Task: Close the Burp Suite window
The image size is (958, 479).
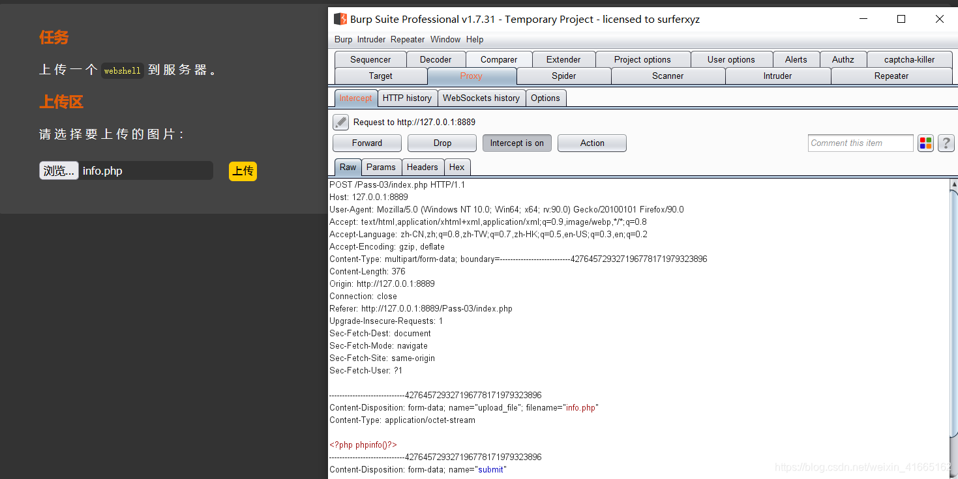Action: [940, 19]
